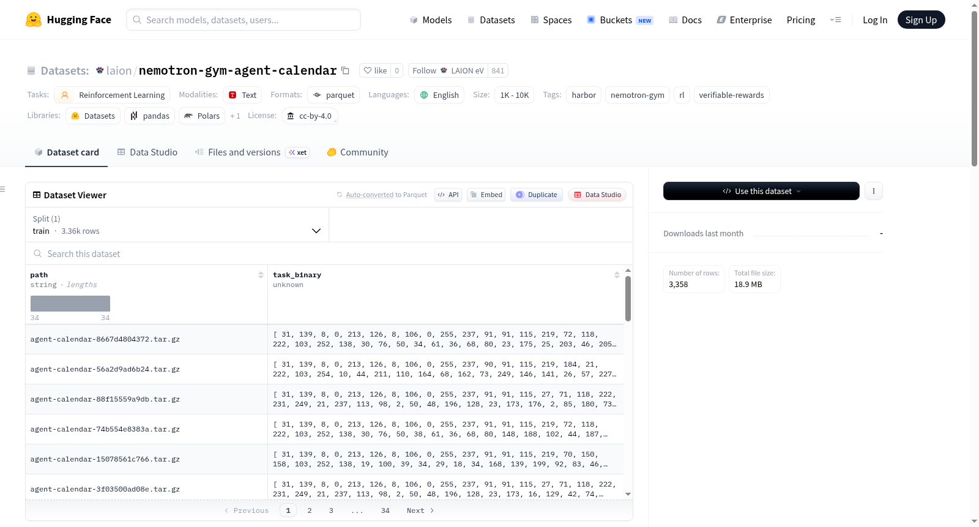Go to page 2 of the table
Image resolution: width=979 pixels, height=527 pixels.
coord(310,510)
